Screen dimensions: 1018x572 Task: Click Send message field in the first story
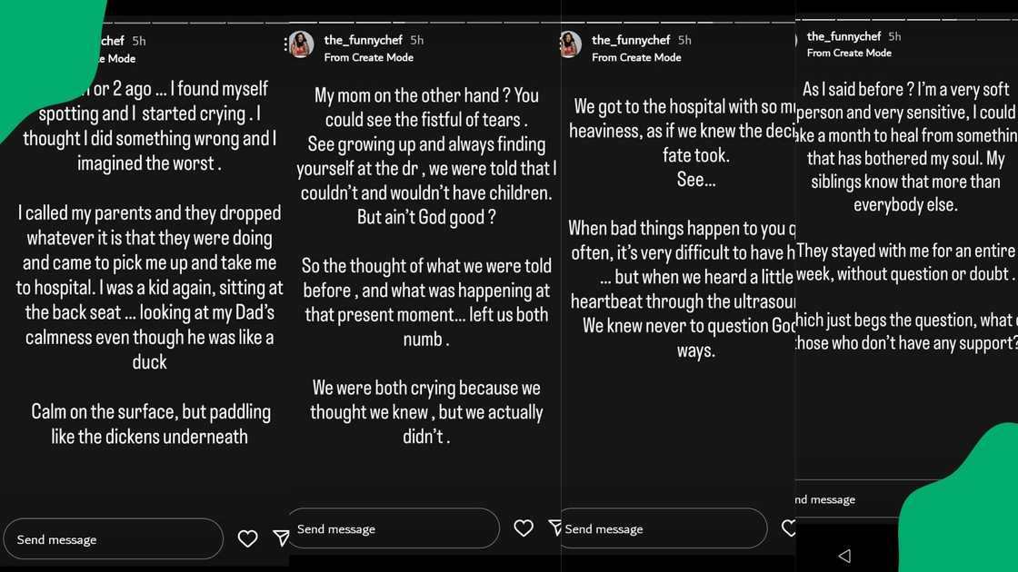pos(114,539)
